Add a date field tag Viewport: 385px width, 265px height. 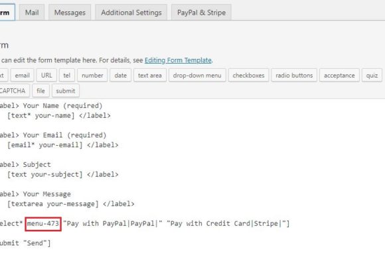[x=121, y=76]
